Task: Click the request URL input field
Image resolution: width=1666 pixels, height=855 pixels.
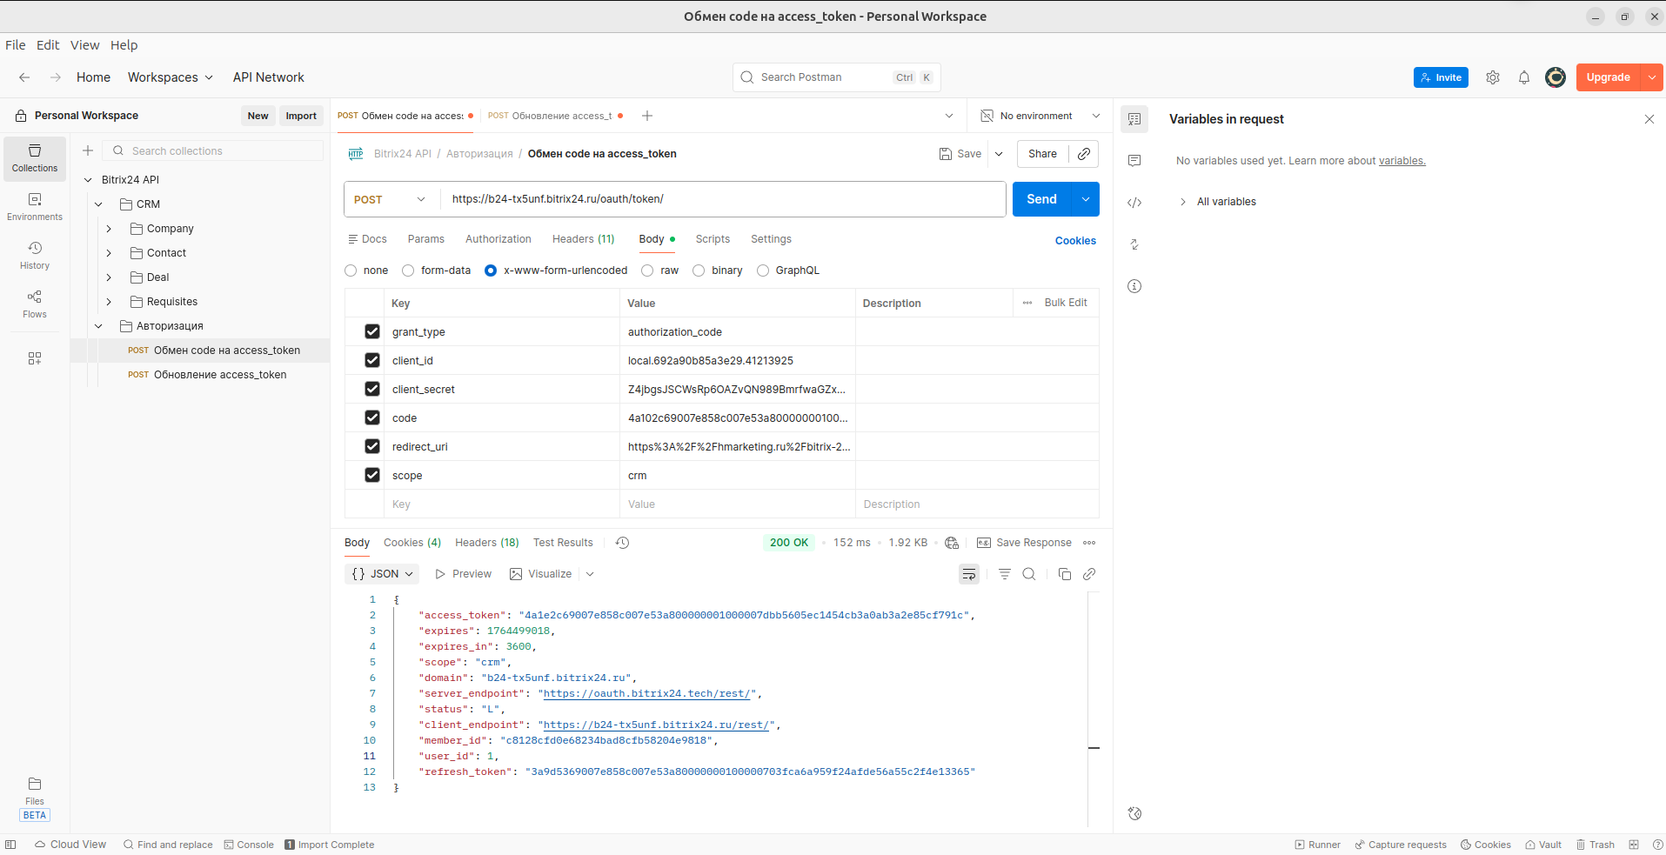Action: coord(722,199)
